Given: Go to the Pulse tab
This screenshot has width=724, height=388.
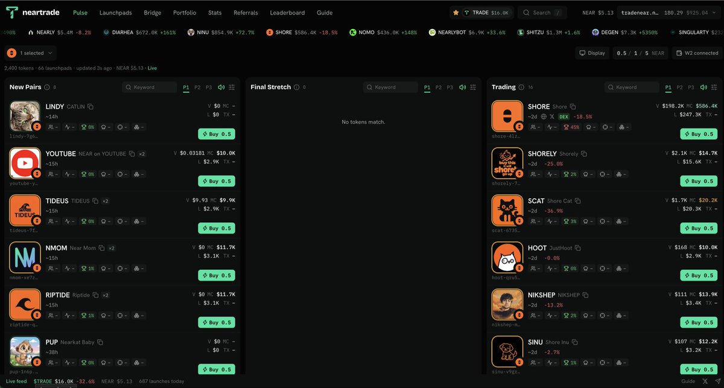Looking at the screenshot, I should [80, 13].
